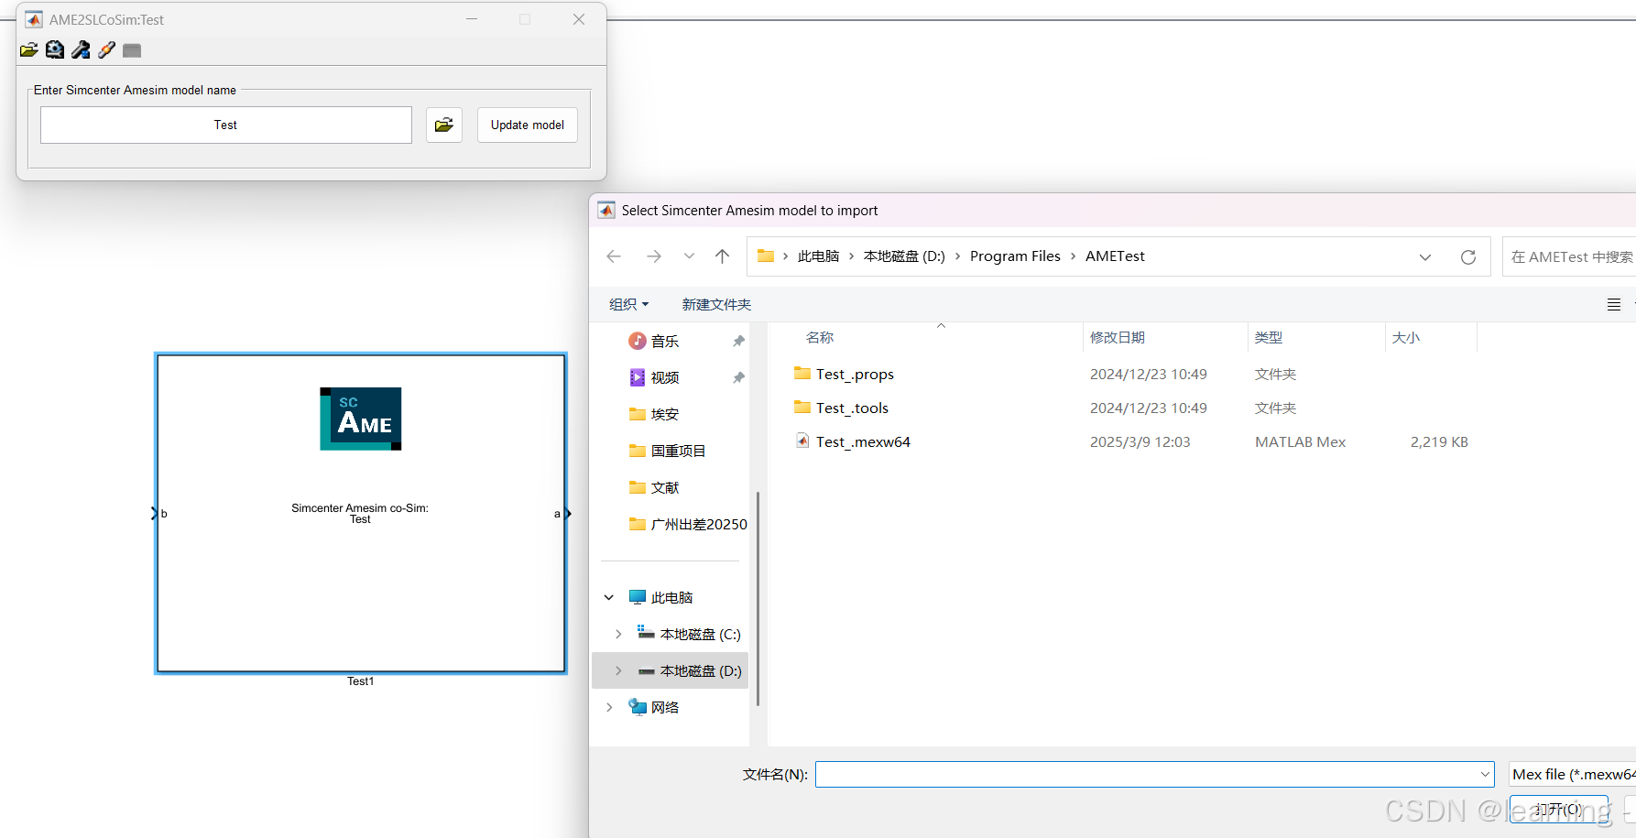
Task: Click the wrench tool icon in AME2SLCoSim toolbar
Action: tap(81, 50)
